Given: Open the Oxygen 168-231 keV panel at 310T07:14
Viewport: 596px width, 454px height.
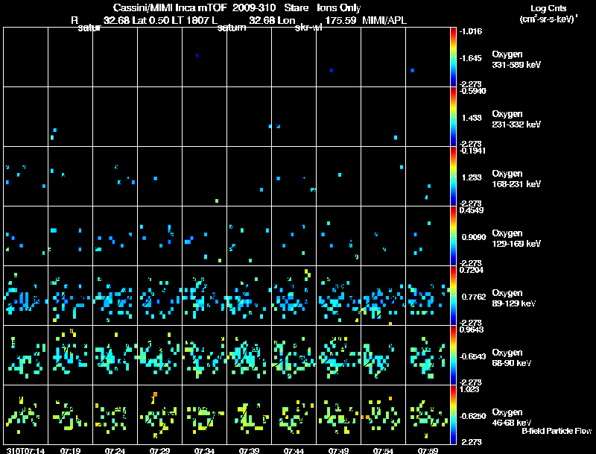Looking at the screenshot, I should pyautogui.click(x=25, y=176).
